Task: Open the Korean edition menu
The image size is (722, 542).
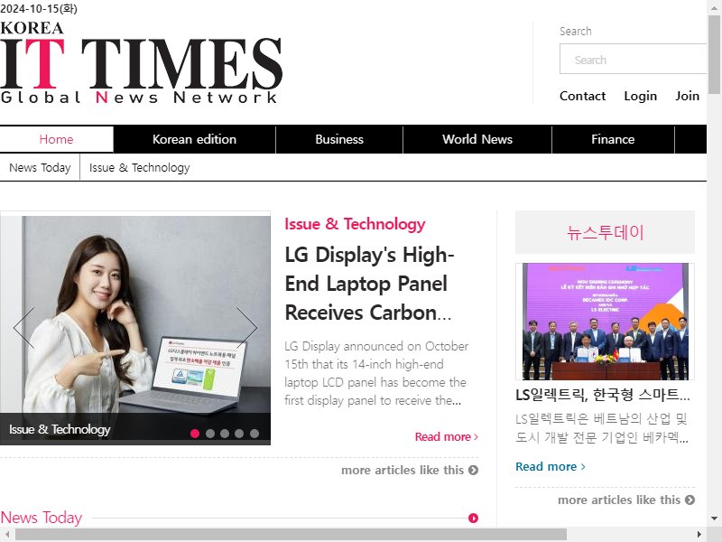Action: tap(194, 139)
